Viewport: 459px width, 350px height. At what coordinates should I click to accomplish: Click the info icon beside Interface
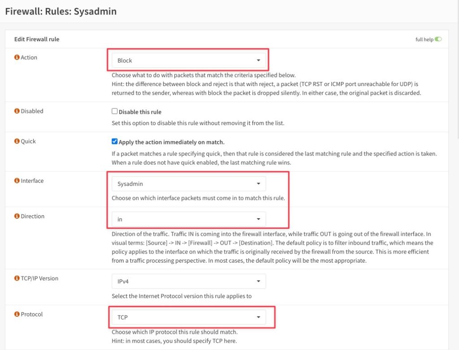tap(17, 181)
